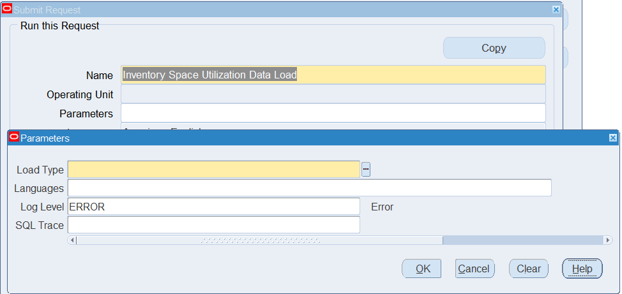Click the Oracle icon in Parameters title bar
The width and height of the screenshot is (622, 294).
pyautogui.click(x=14, y=138)
